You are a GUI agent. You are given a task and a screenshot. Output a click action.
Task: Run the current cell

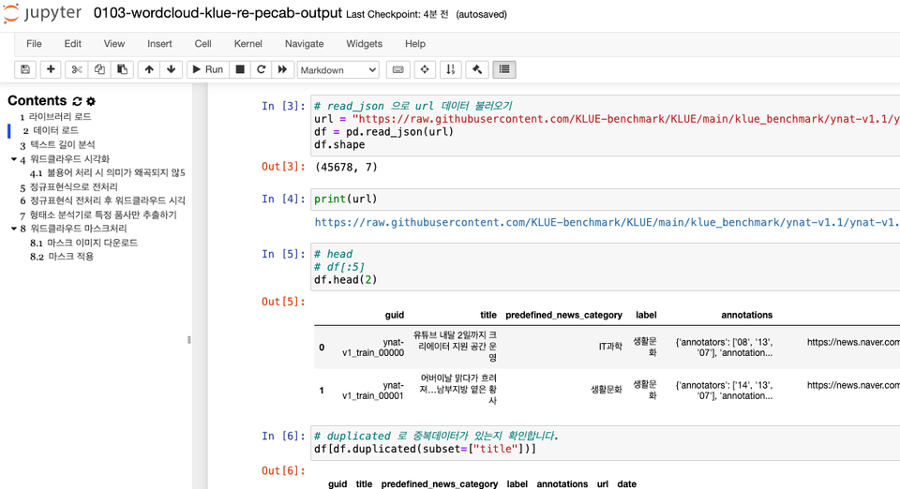[207, 69]
